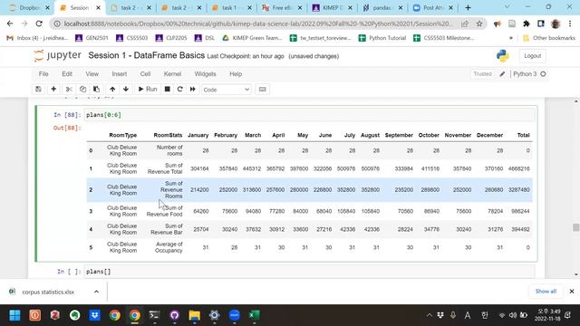Bookmark this page with star icon
Viewport: 580px width, 326px height.
pos(479,24)
